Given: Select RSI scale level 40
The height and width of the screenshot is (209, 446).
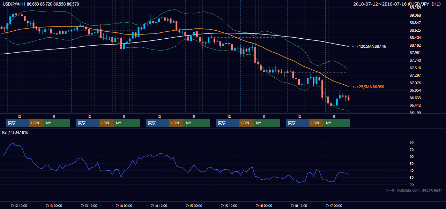Looking at the screenshot, I should pyautogui.click(x=412, y=171).
